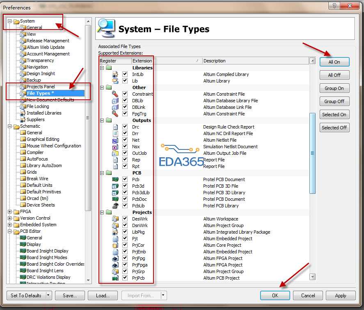Click the Installed Libraries tree icon
364x310 pixels.
[23, 113]
